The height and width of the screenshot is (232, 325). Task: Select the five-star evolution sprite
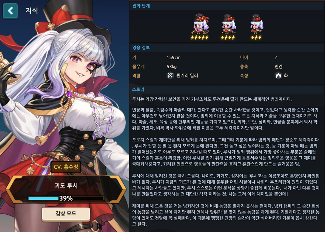[200, 24]
